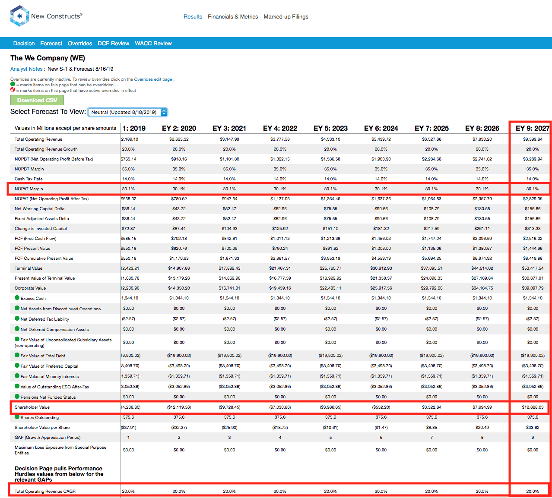The width and height of the screenshot is (552, 498).
Task: Click green dot beside Net Deferred Tax Liability
Action: pyautogui.click(x=17, y=318)
